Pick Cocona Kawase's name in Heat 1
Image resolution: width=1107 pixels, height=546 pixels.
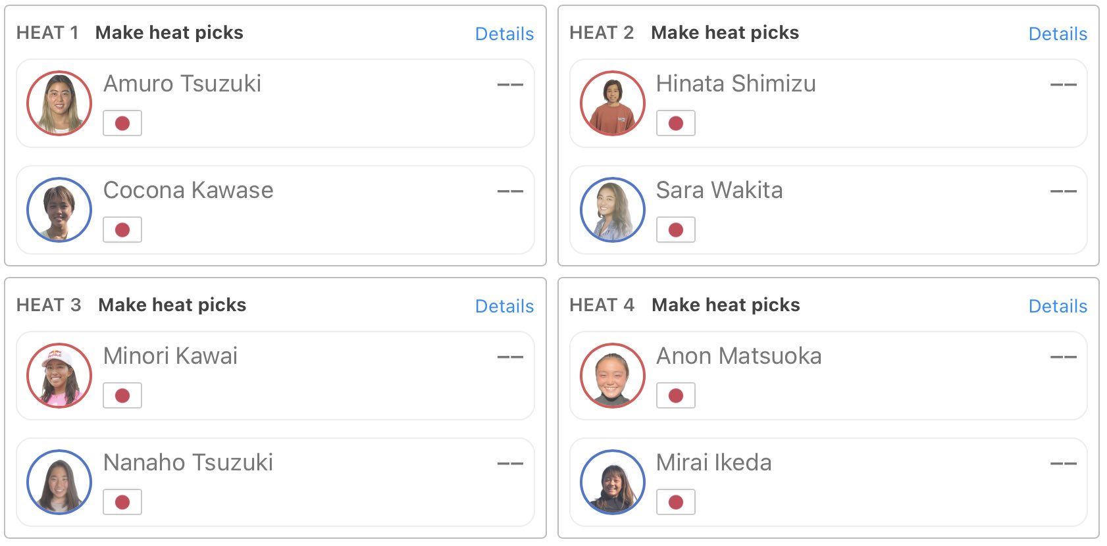(188, 190)
